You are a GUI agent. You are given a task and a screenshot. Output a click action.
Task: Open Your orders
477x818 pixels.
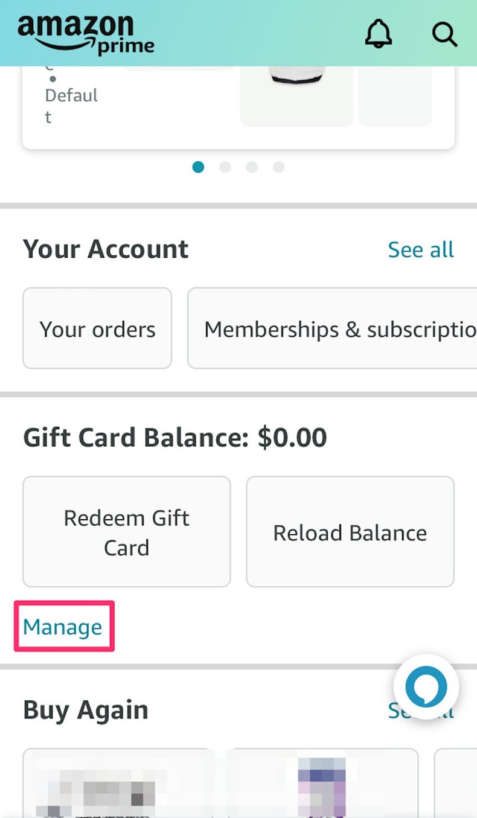pos(97,328)
